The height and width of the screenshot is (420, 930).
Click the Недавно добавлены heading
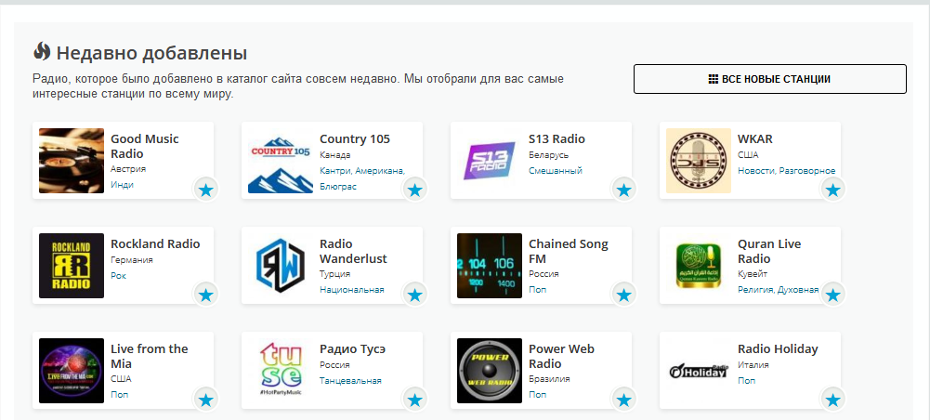click(x=151, y=53)
